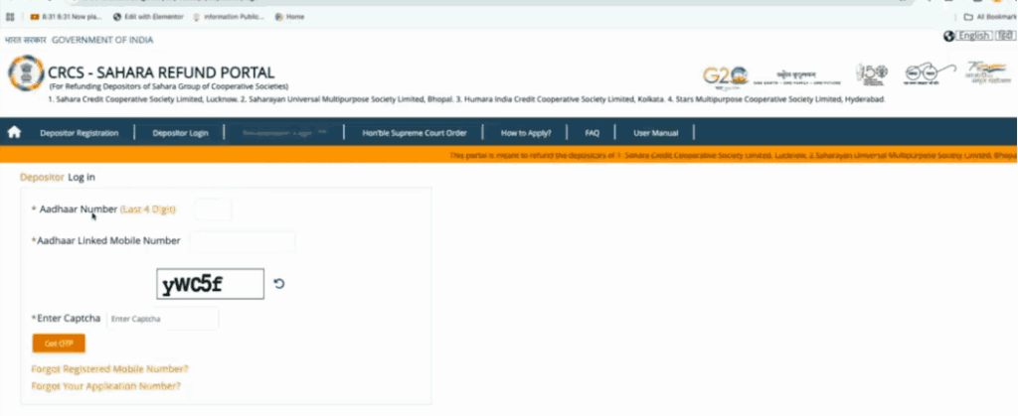Open the browser apps grid icon
1018x416 pixels.
click(10, 17)
